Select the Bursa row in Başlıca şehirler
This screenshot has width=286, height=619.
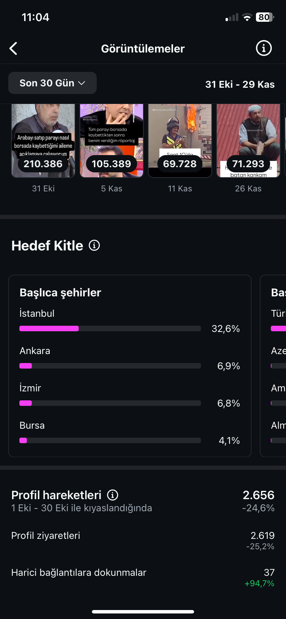tap(130, 433)
